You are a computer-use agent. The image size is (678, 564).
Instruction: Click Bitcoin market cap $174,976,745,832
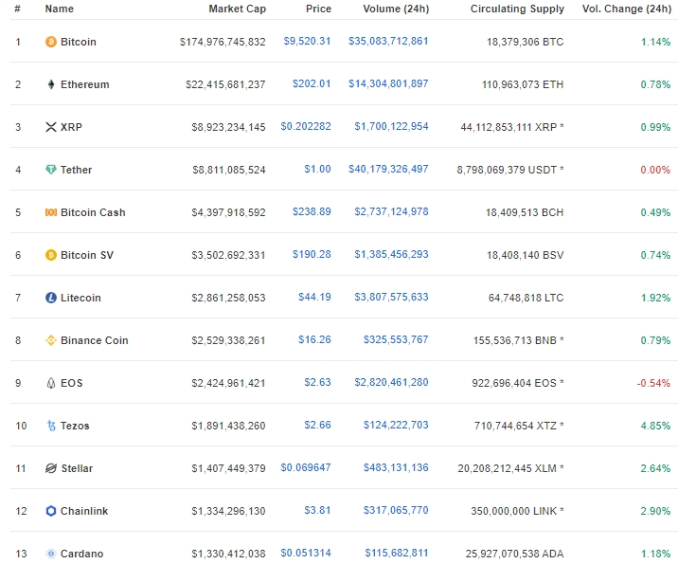(223, 42)
